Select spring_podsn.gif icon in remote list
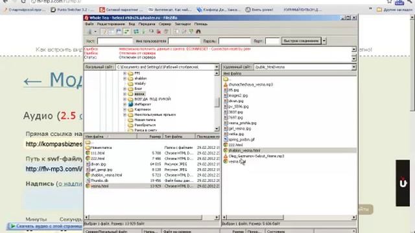Viewport: 415px width, 233px height. point(226,139)
